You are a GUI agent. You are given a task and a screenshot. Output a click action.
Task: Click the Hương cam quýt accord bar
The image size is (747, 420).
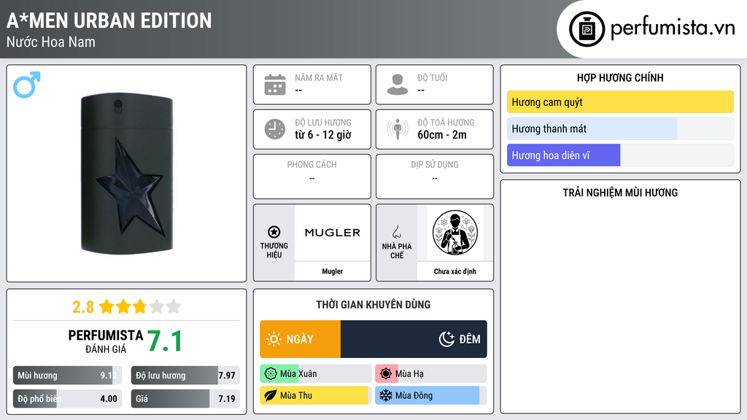point(620,102)
